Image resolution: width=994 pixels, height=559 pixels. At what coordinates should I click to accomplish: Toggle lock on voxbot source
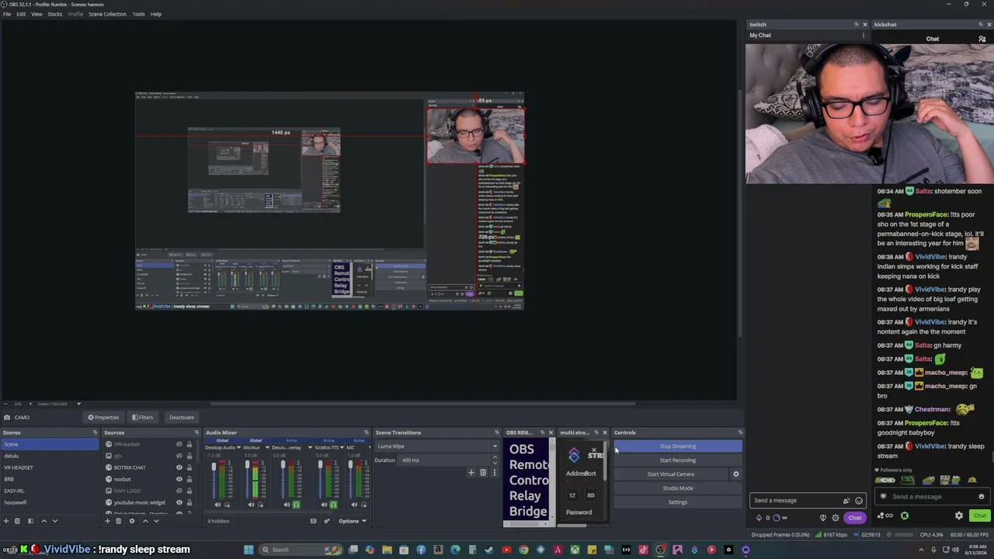189,479
